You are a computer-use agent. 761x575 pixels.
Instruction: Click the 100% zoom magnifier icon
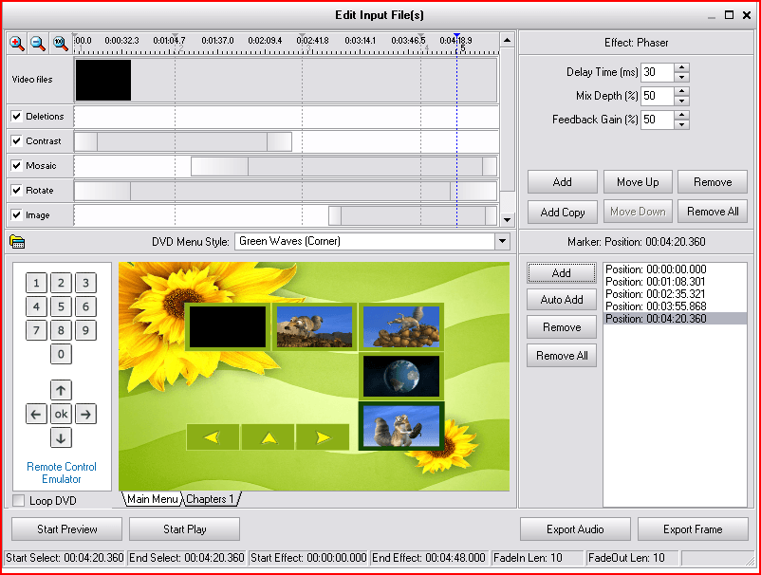coord(59,42)
